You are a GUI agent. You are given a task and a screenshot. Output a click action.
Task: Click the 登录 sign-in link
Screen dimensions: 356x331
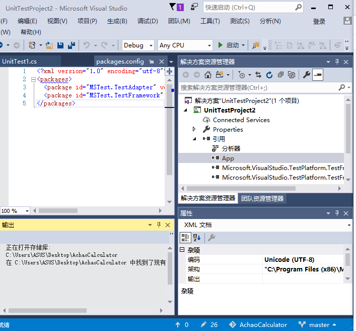pos(319,21)
